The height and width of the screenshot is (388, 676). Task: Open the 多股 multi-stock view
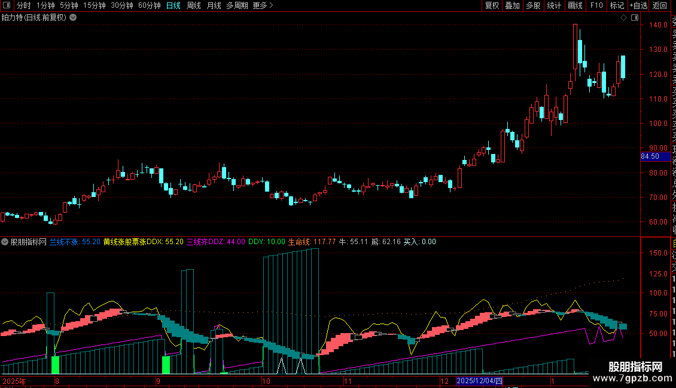click(x=533, y=5)
